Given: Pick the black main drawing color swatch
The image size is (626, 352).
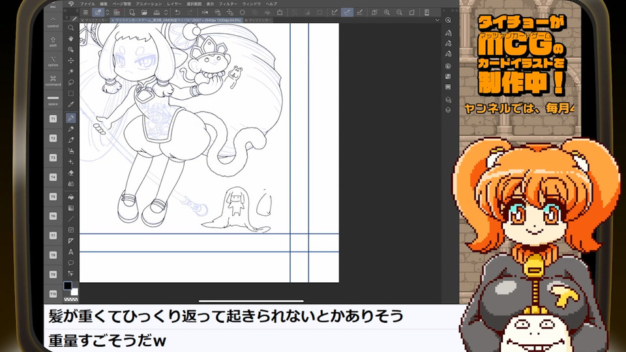Looking at the screenshot, I should pos(68,286).
